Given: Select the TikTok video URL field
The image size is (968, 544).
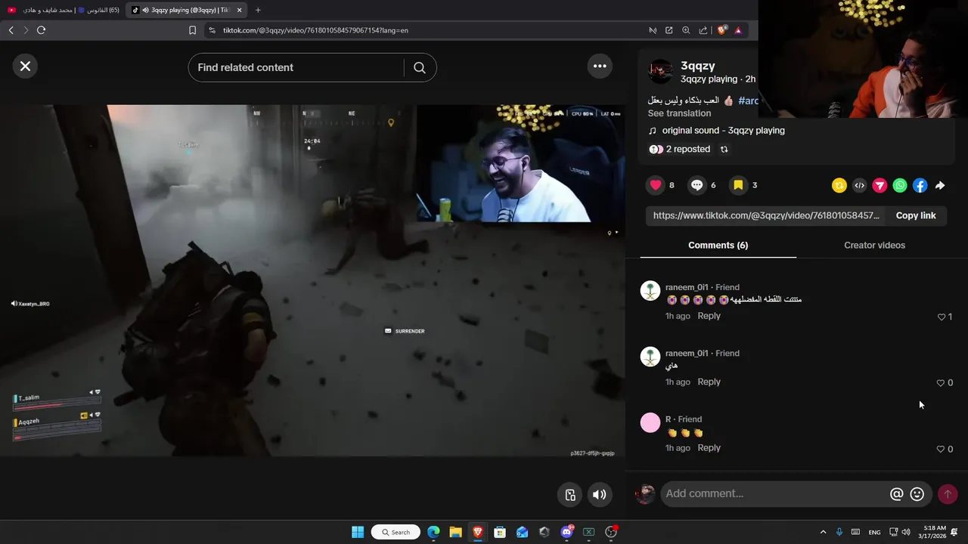Looking at the screenshot, I should tap(766, 215).
